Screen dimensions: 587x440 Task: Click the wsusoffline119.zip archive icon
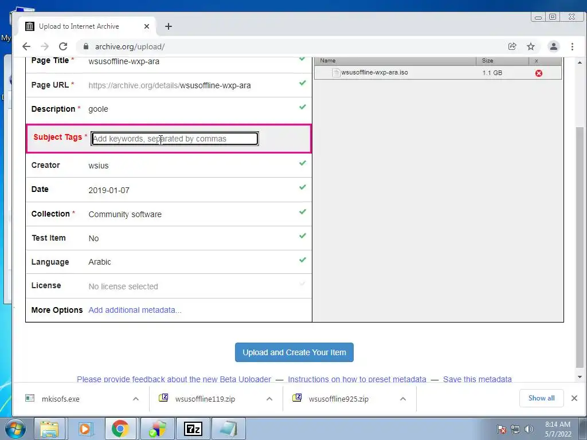(163, 398)
